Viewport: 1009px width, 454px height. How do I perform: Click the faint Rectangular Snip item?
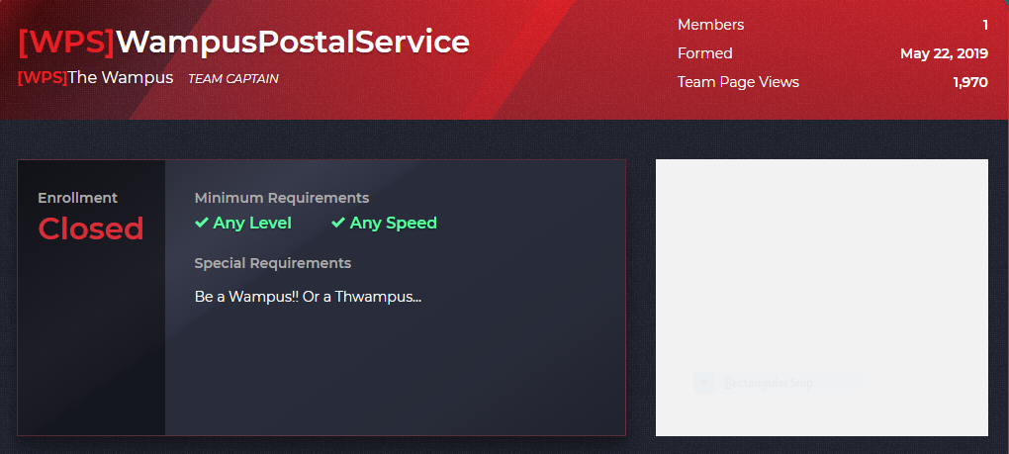[769, 383]
